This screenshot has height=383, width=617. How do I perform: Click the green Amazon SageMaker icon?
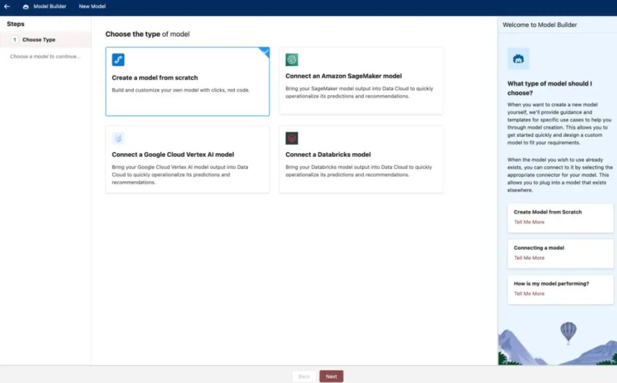pyautogui.click(x=292, y=60)
